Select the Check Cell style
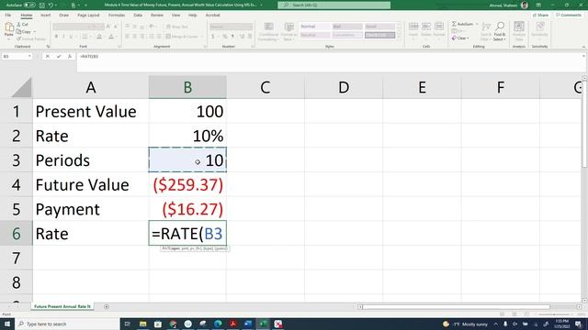The width and height of the screenshot is (588, 330). point(379,35)
